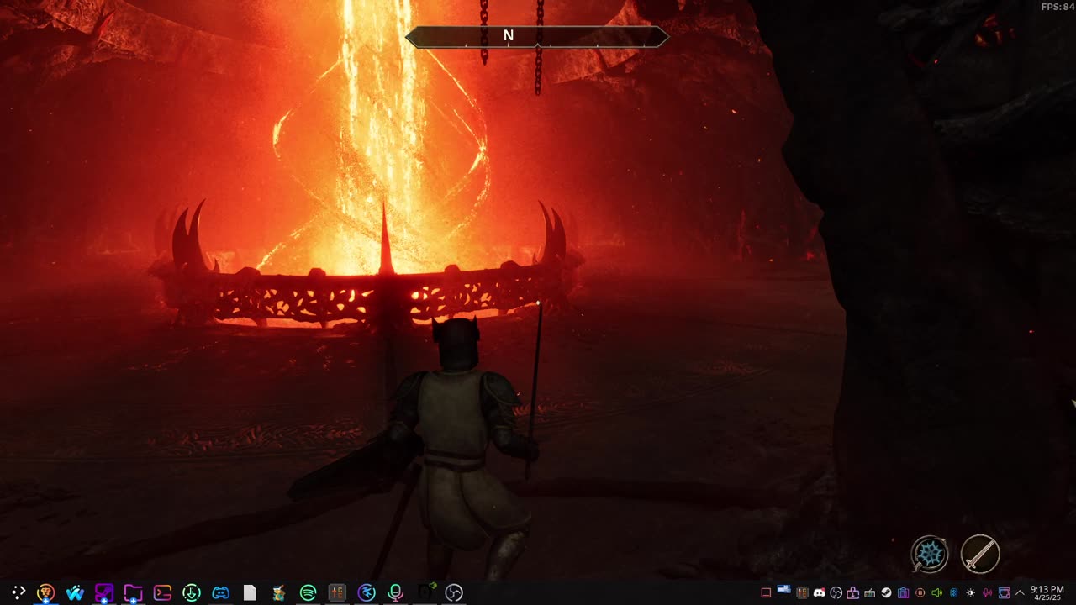Open the cartoon character app in taskbar
The width and height of the screenshot is (1076, 605).
279,592
